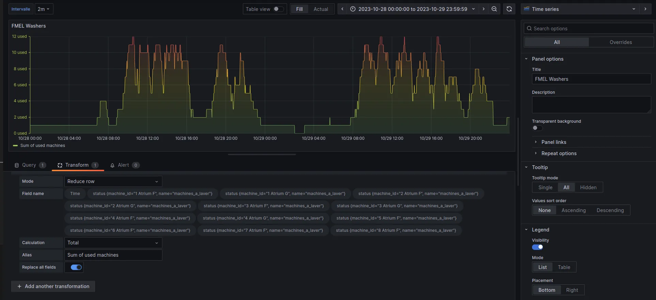This screenshot has height=300, width=656.
Task: Switch to the Transform tab
Action: [x=78, y=165]
